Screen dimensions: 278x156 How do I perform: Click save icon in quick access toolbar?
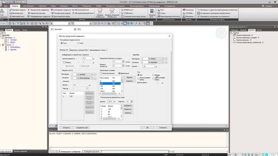pyautogui.click(x=14, y=2)
